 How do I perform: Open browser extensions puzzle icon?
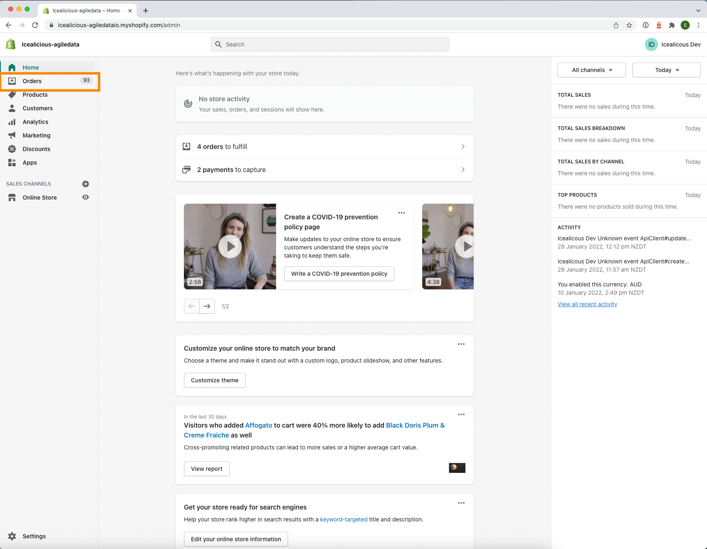pyautogui.click(x=672, y=25)
